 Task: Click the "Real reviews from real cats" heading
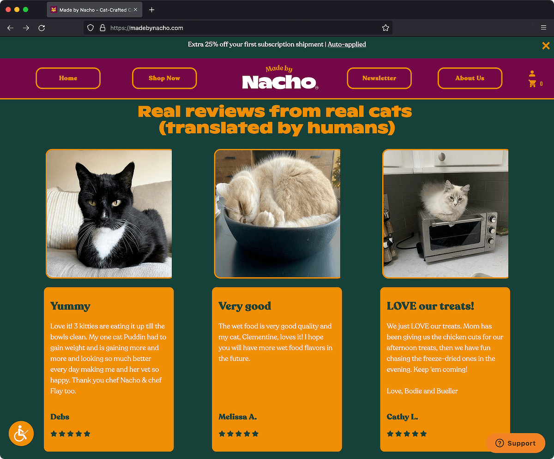275,119
